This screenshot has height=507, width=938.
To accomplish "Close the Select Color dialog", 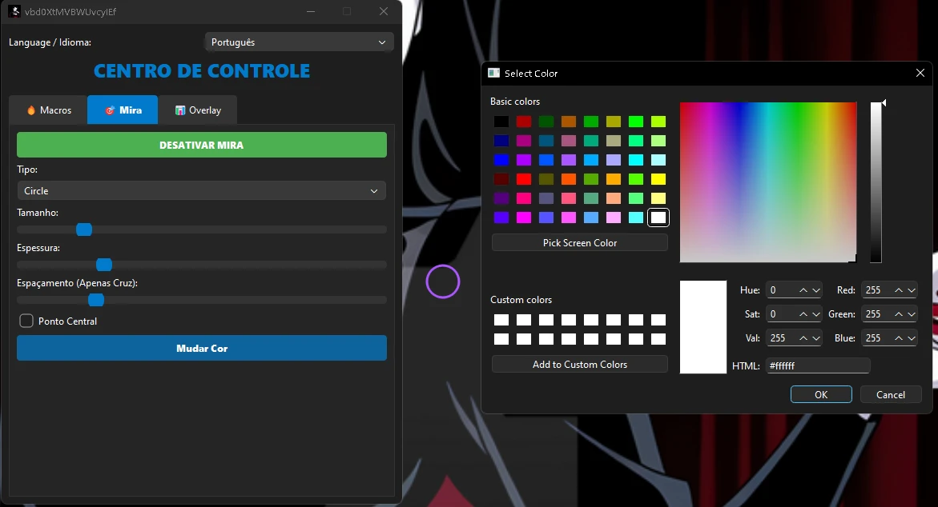I will 920,73.
